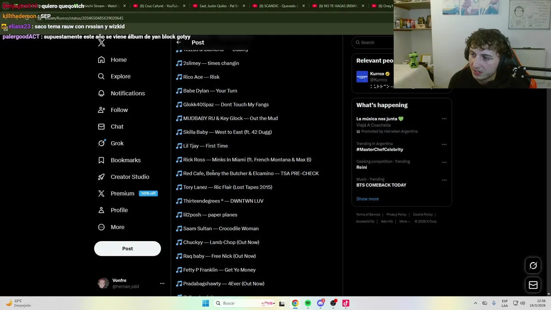Click Show more trends
The width and height of the screenshot is (551, 310).
click(368, 199)
